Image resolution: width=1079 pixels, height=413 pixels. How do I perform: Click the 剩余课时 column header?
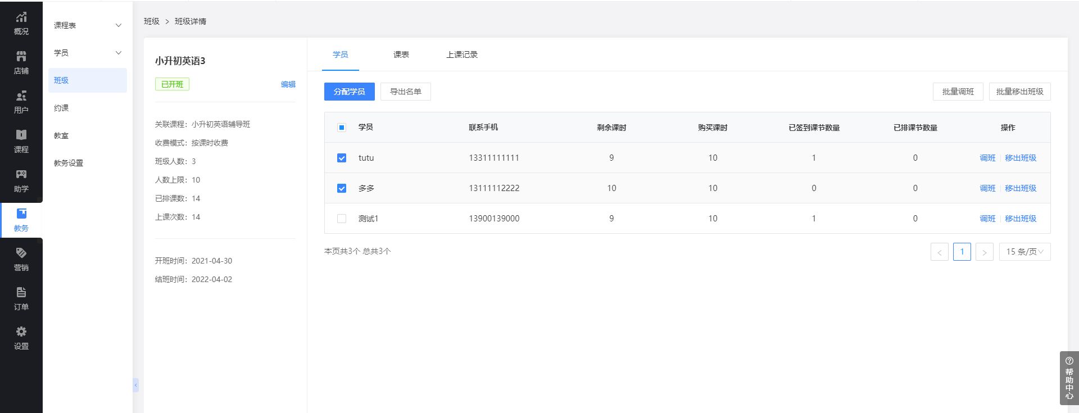click(611, 128)
